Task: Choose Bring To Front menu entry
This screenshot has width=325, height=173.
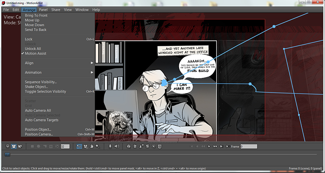Action: [36, 15]
